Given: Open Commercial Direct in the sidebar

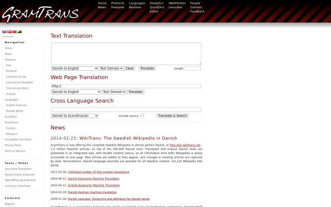Looking at the screenshot, I should (17, 88).
